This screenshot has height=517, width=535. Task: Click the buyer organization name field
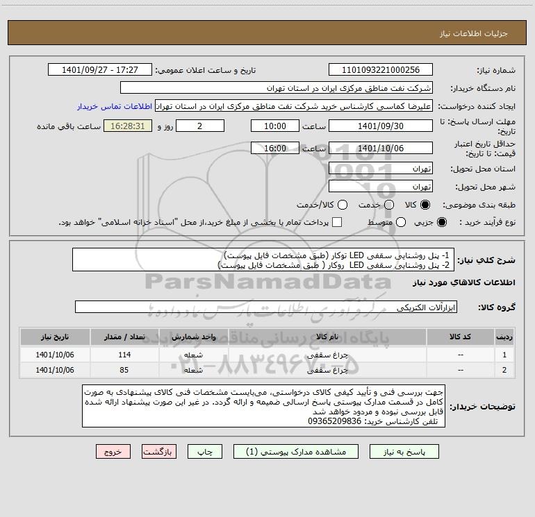[277, 88]
